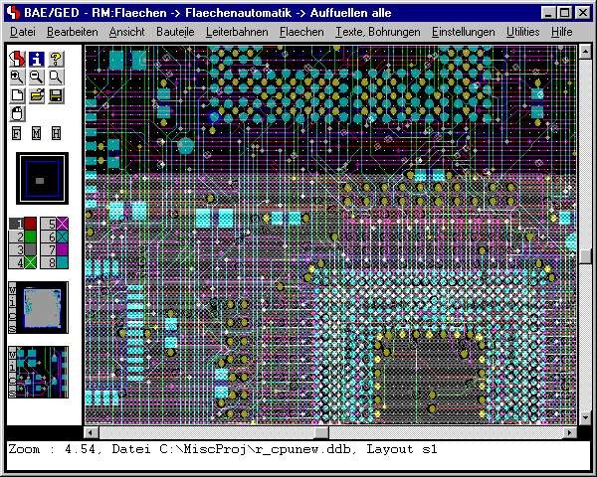Toggle the F button below the toolbar

pos(17,133)
